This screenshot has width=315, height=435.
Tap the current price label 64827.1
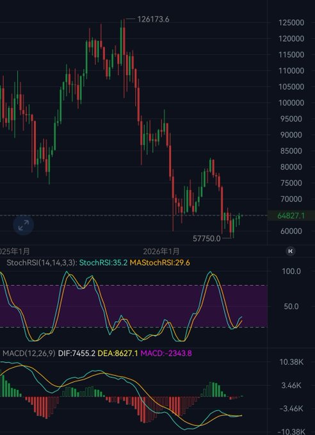point(291,216)
